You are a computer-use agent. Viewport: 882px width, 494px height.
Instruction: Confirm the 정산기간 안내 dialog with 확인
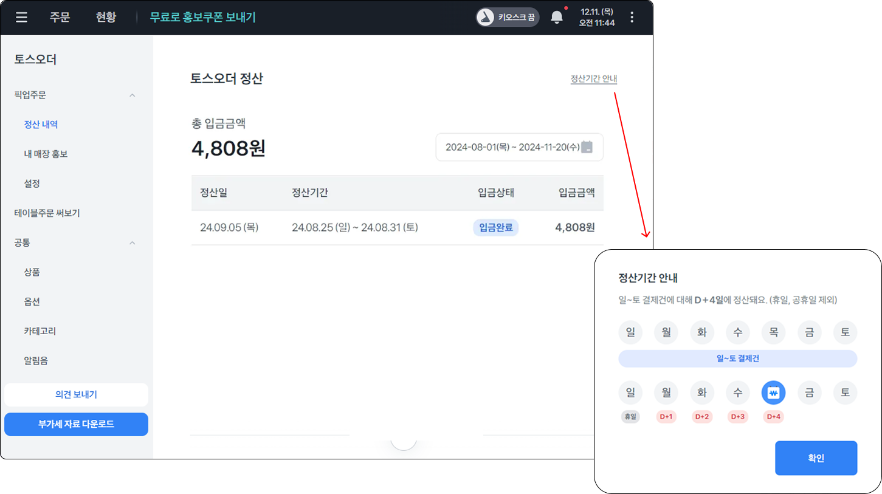click(816, 458)
